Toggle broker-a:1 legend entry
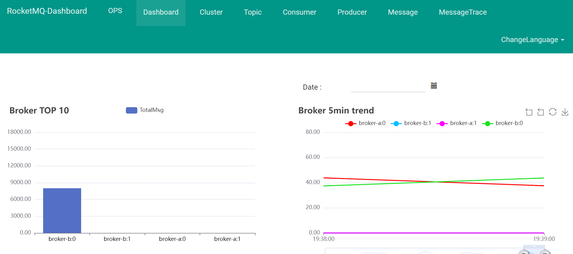 click(x=457, y=123)
